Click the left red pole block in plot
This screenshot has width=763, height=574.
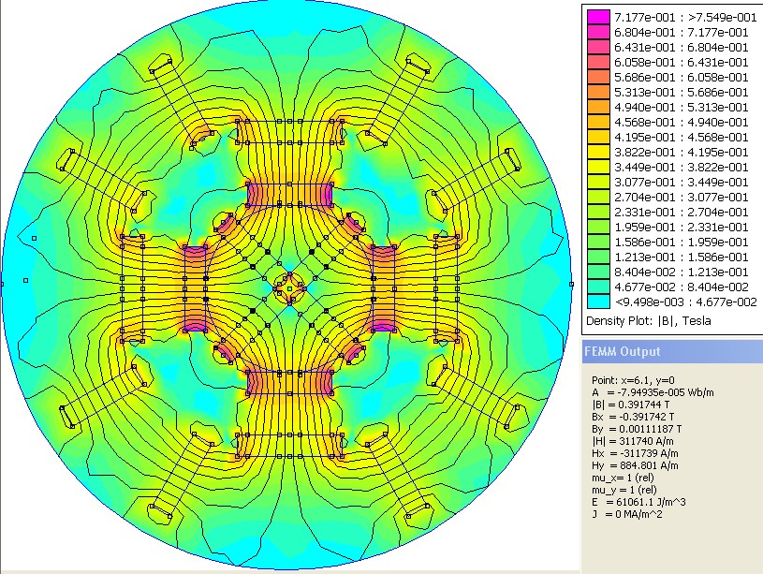pyautogui.click(x=196, y=287)
